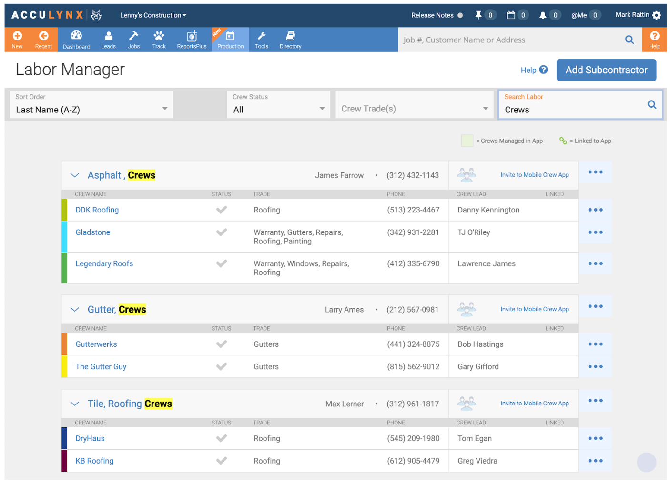Open the Tools wrench icon
Viewport: 670px width, 485px height.
coord(262,36)
